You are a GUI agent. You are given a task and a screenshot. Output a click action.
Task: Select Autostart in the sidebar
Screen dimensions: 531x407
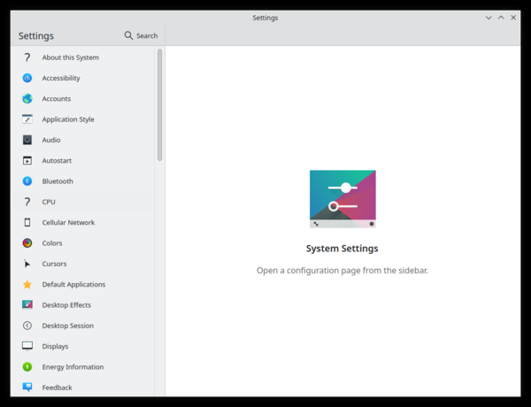(57, 161)
